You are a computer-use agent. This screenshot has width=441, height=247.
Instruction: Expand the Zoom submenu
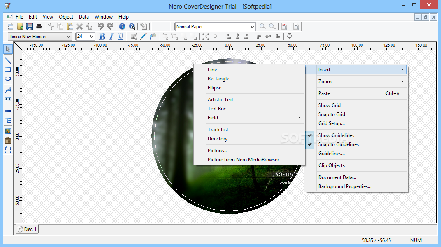(x=356, y=81)
